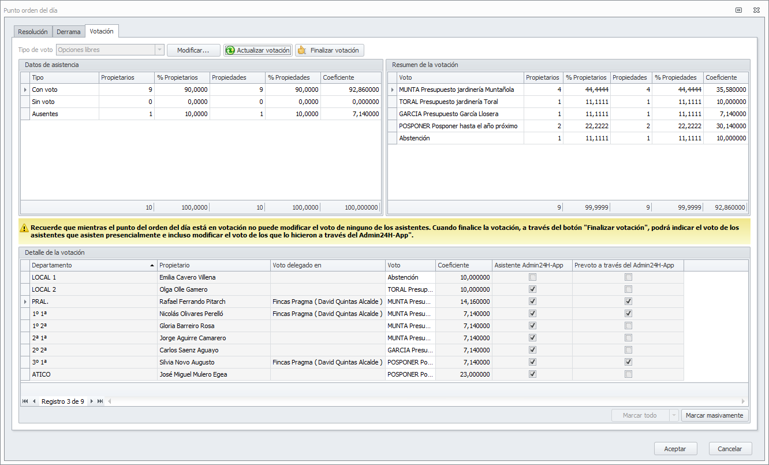This screenshot has width=769, height=465.
Task: Click the Aceptar button
Action: (x=675, y=449)
